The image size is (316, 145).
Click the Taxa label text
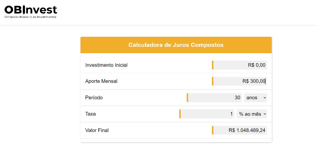pyautogui.click(x=90, y=114)
